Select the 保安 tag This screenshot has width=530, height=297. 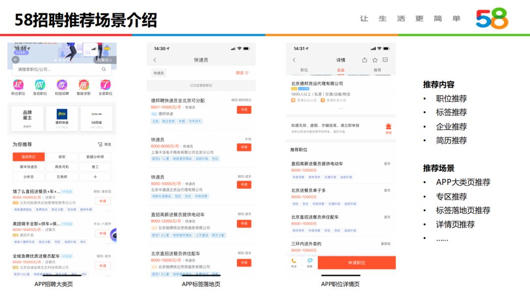click(x=62, y=157)
